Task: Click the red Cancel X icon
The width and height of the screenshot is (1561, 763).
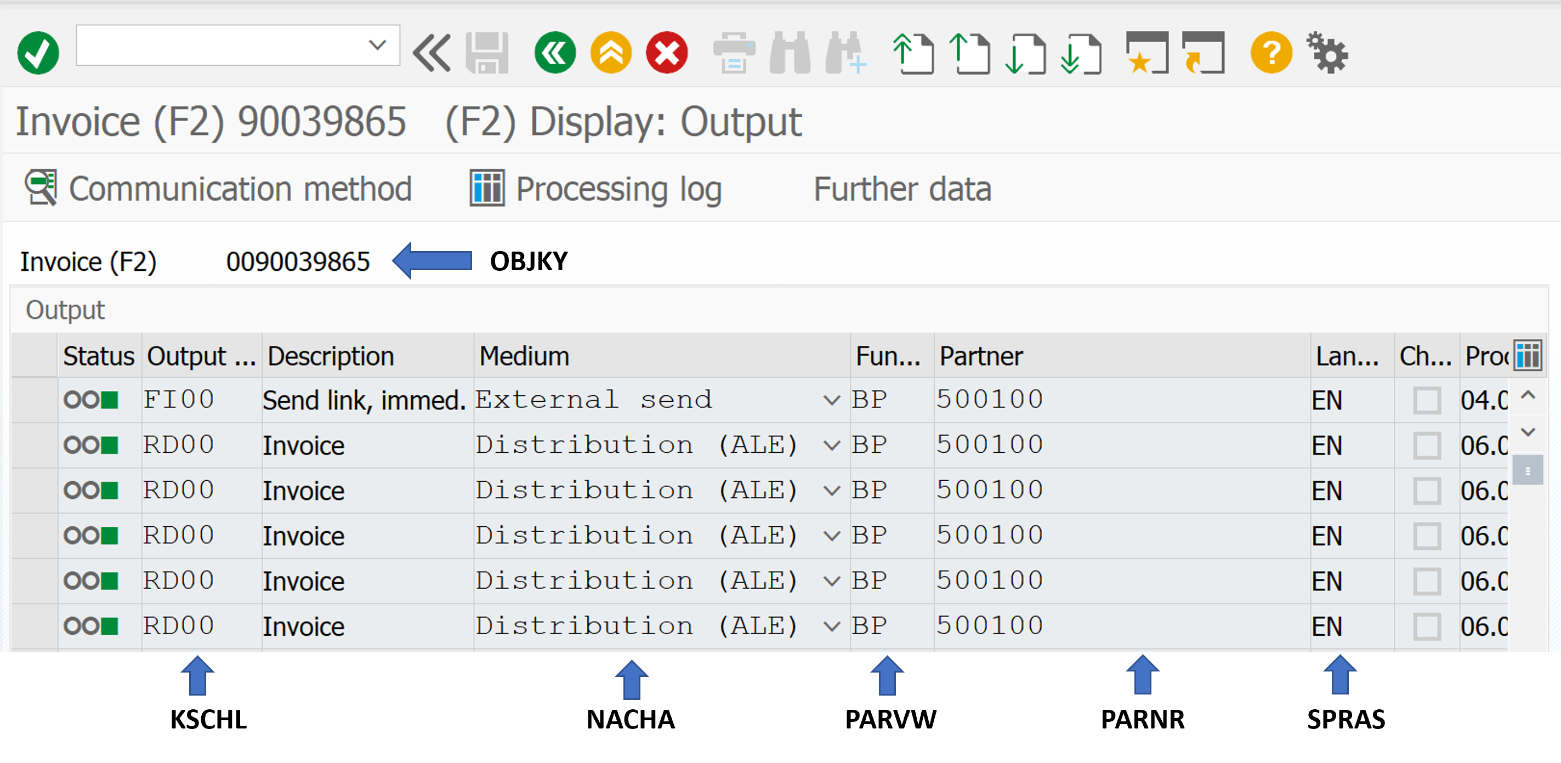Action: [667, 53]
